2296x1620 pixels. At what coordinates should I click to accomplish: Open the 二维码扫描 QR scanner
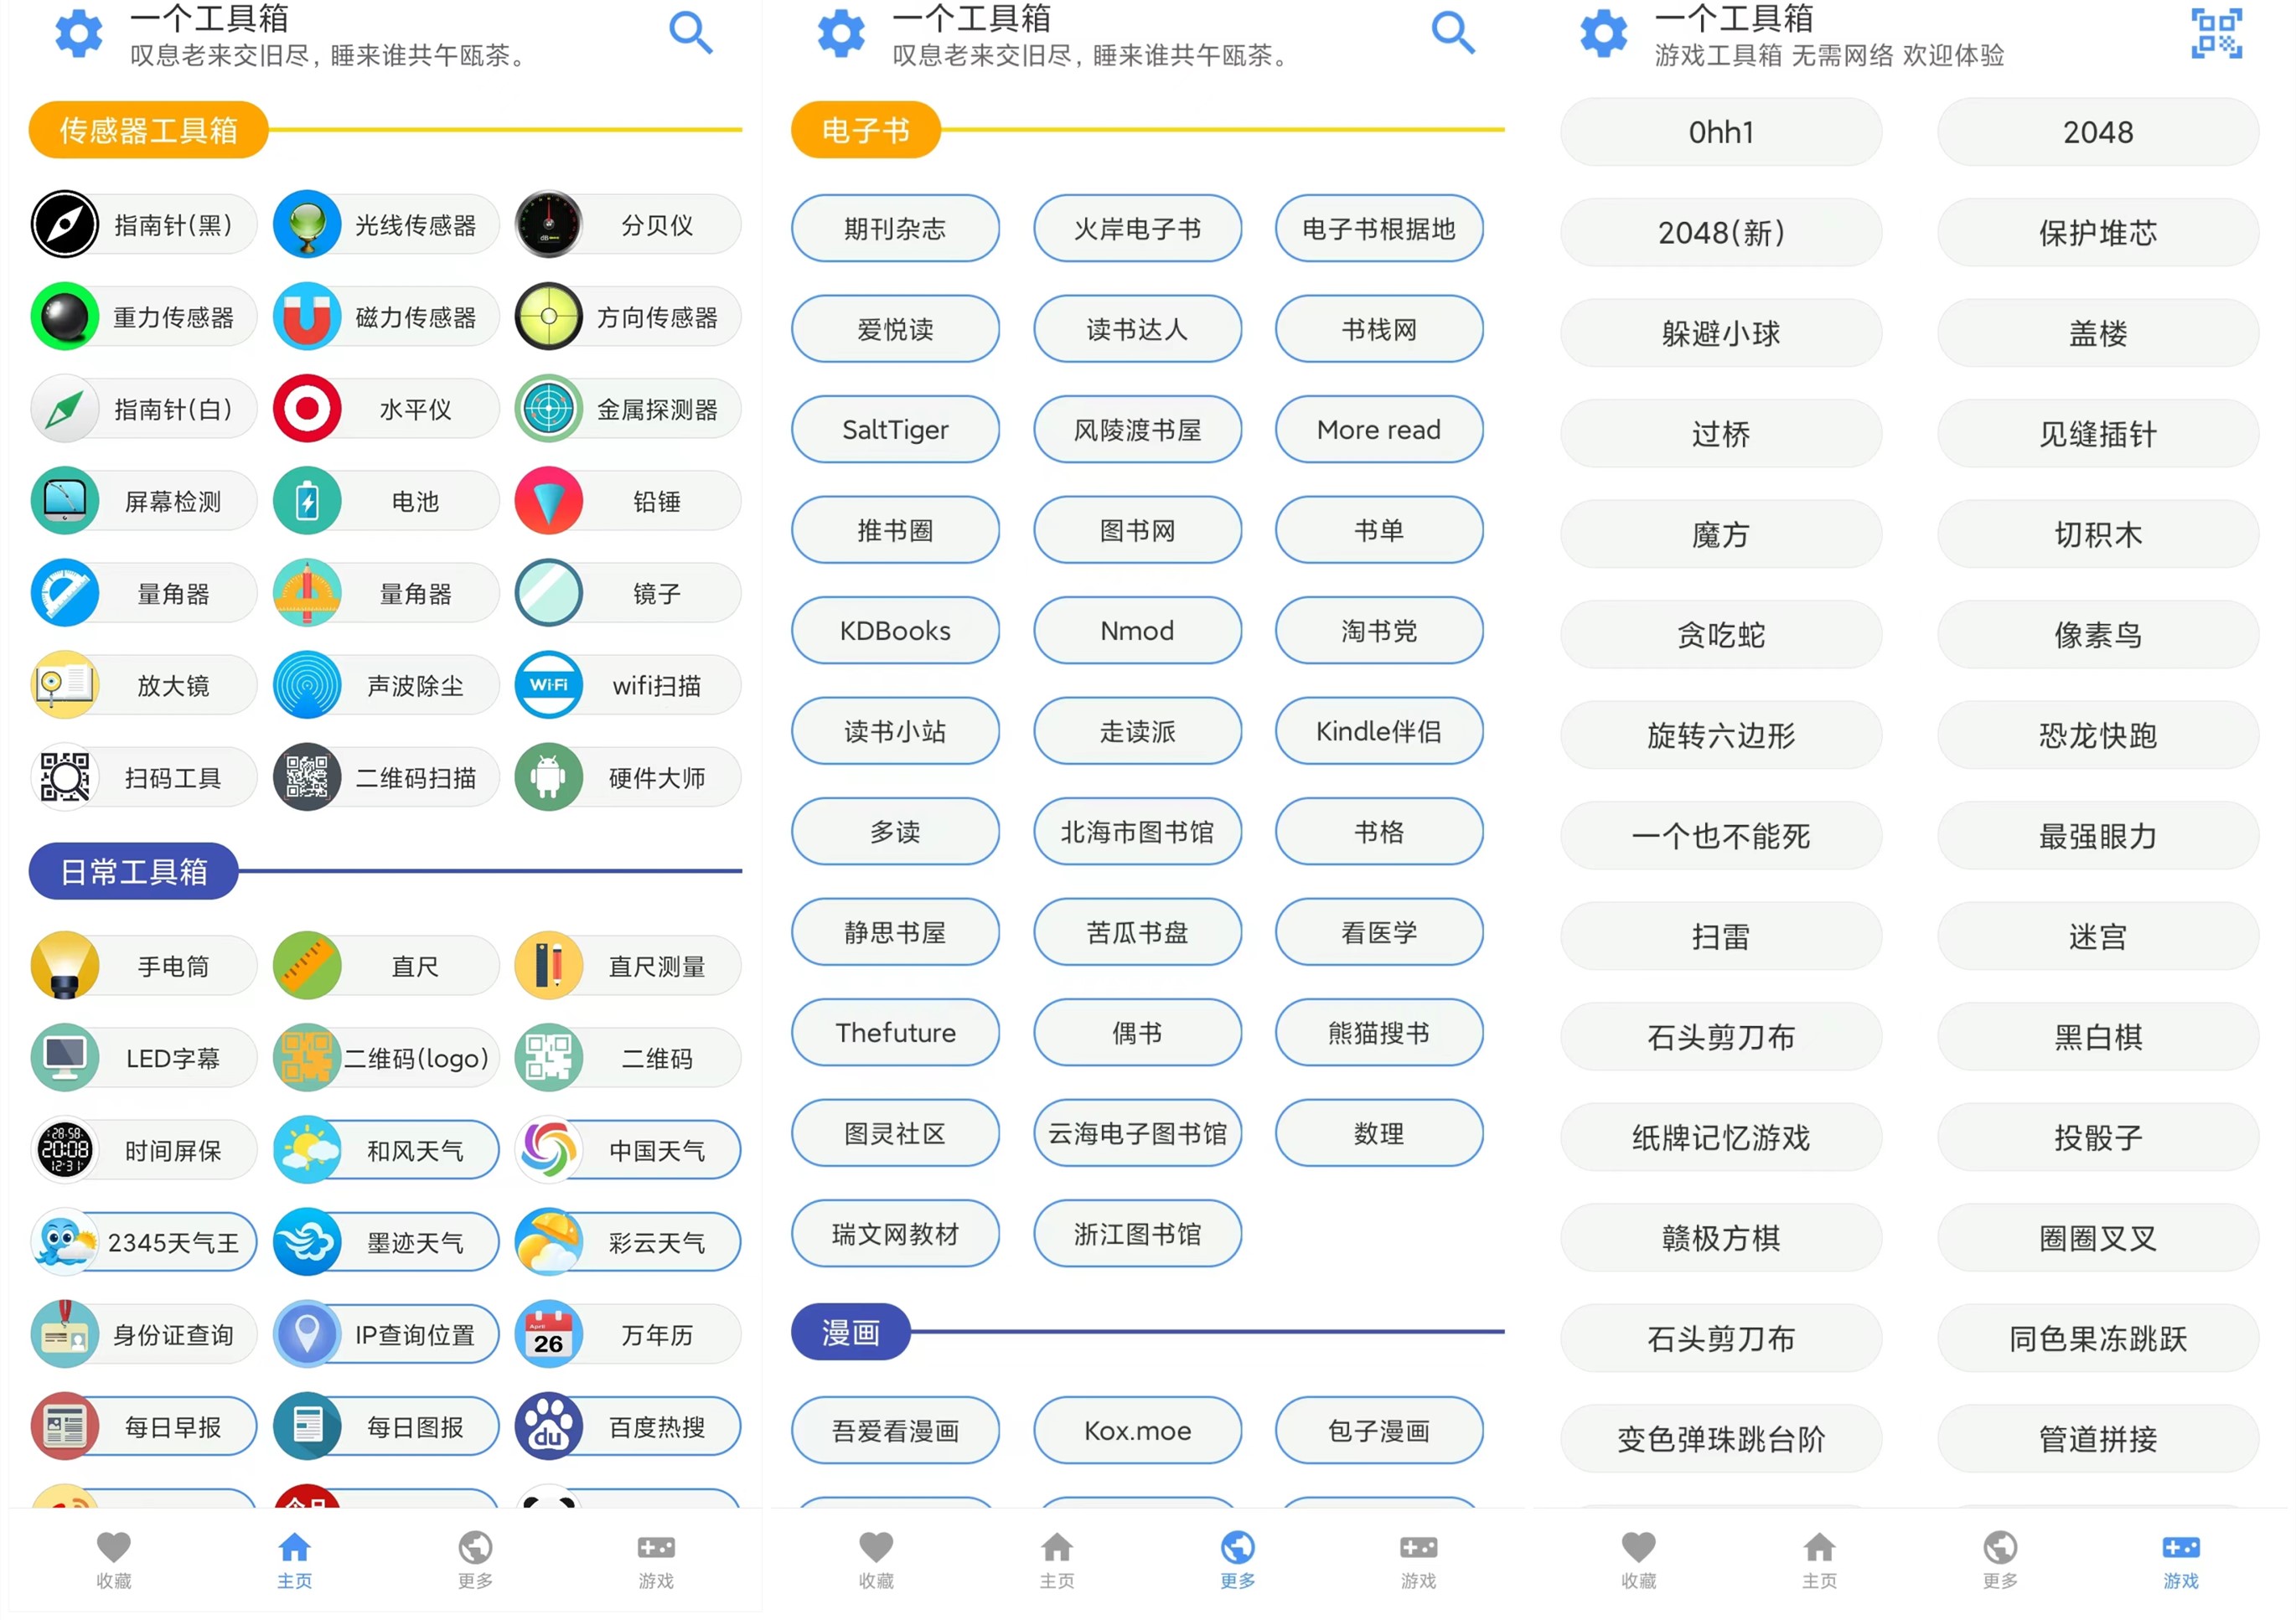click(x=384, y=776)
